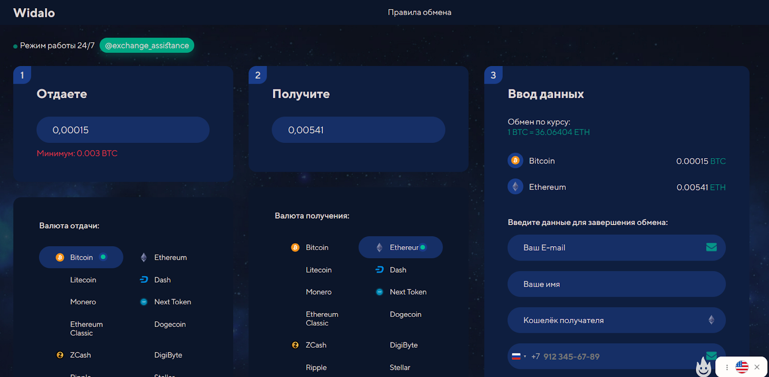The width and height of the screenshot is (769, 377).
Task: Focus the Получите amount field showing 0,00541
Action: 359,130
